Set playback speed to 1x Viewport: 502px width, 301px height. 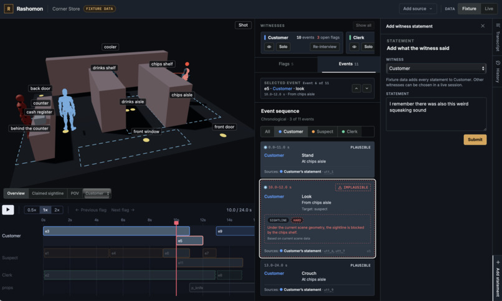point(45,210)
